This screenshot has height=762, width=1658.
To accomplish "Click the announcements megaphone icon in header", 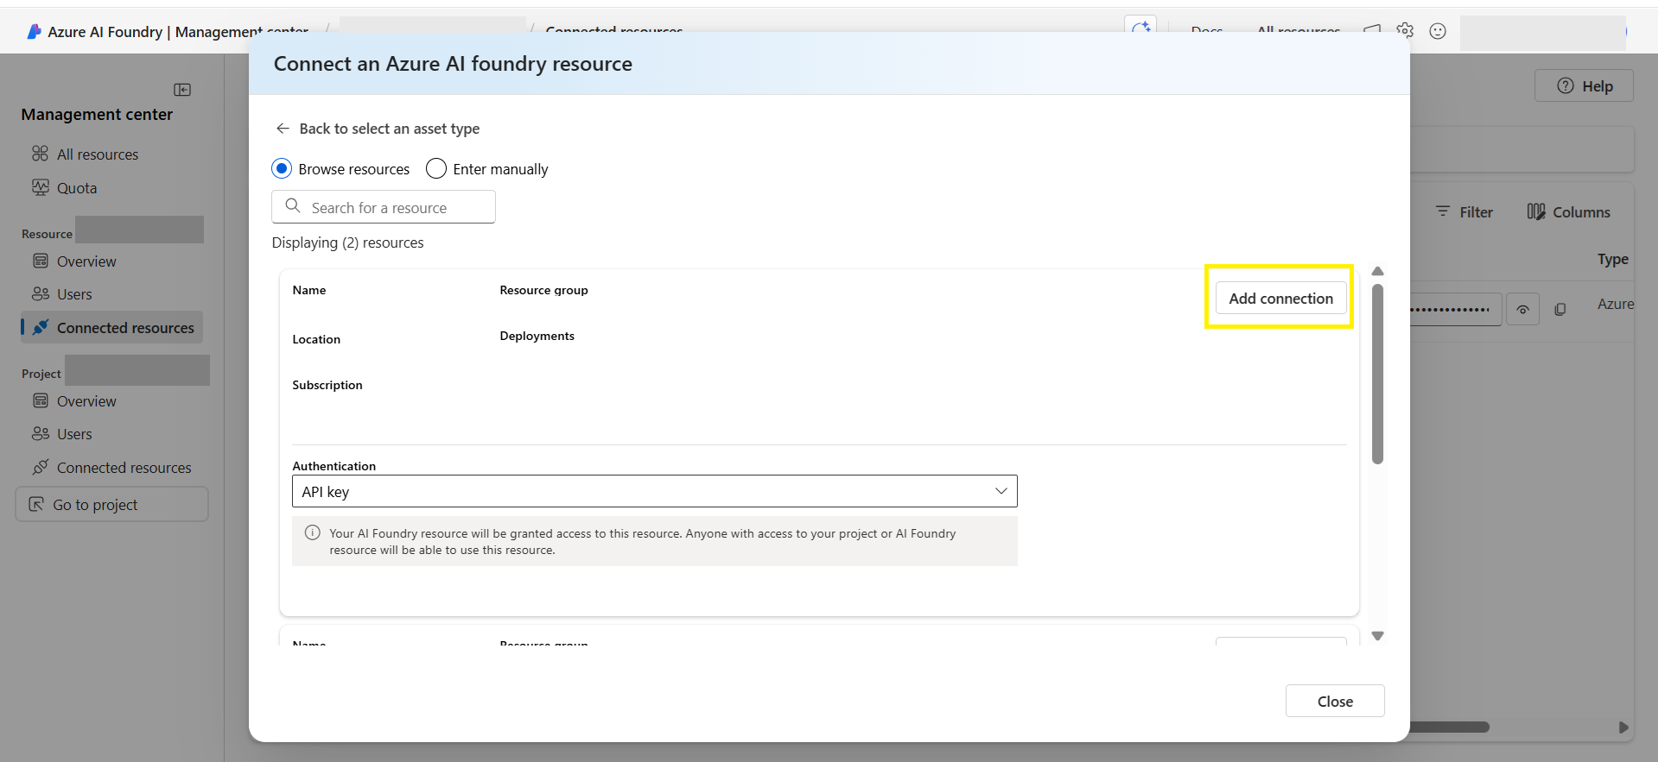I will (1372, 28).
